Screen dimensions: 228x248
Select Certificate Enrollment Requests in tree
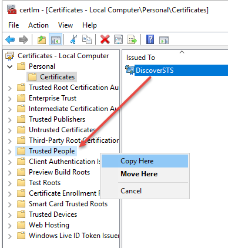pyautogui.click(x=65, y=193)
